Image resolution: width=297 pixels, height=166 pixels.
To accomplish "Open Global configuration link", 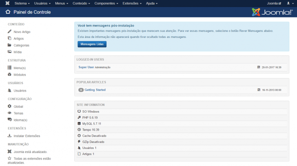I will click(x=18, y=107).
